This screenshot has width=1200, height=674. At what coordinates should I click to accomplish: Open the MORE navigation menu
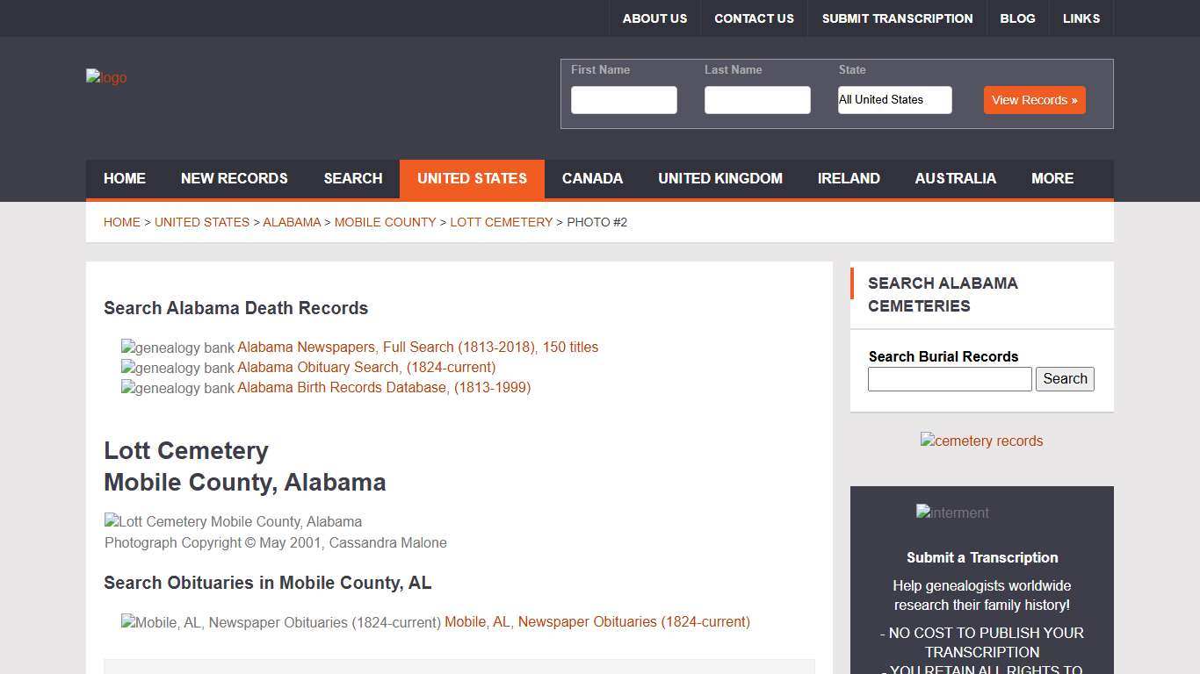pyautogui.click(x=1052, y=179)
